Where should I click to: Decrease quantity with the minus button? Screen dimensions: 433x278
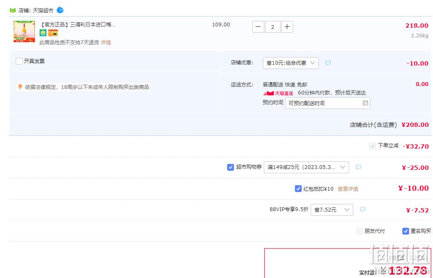point(258,27)
